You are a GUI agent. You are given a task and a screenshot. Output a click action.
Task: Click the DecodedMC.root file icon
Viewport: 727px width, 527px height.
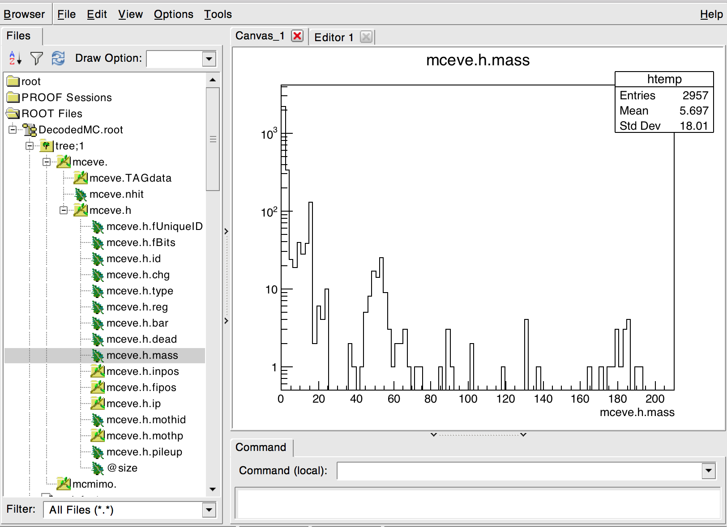pyautogui.click(x=30, y=130)
